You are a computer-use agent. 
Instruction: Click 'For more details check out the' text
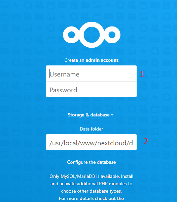91,198
